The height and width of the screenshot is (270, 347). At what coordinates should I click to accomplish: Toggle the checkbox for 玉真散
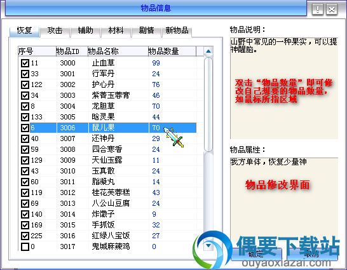pyautogui.click(x=25, y=171)
